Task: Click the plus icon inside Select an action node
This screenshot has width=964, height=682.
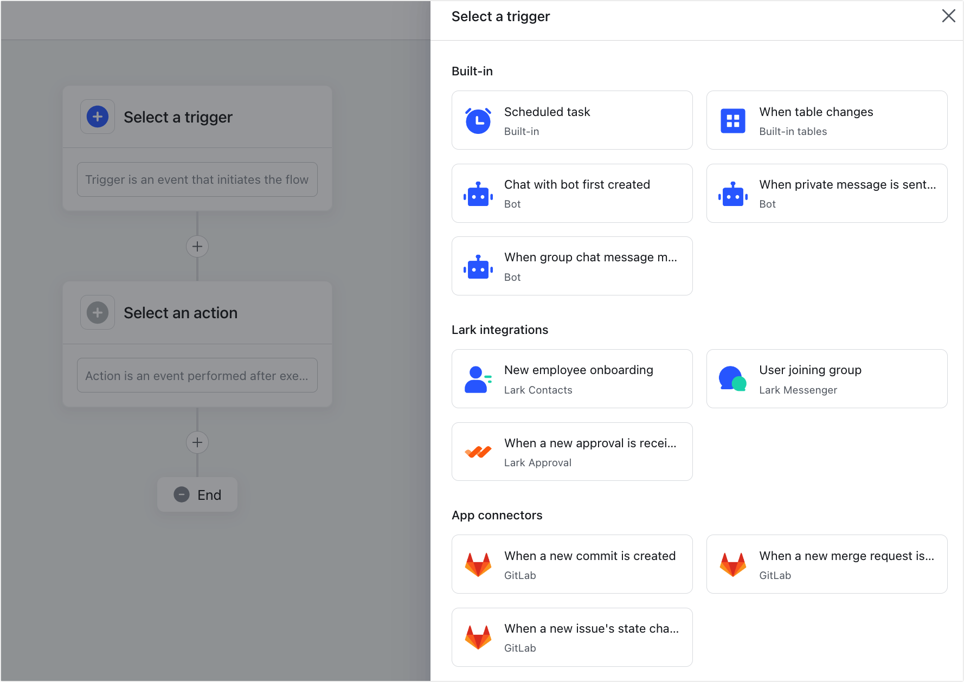Action: point(97,312)
